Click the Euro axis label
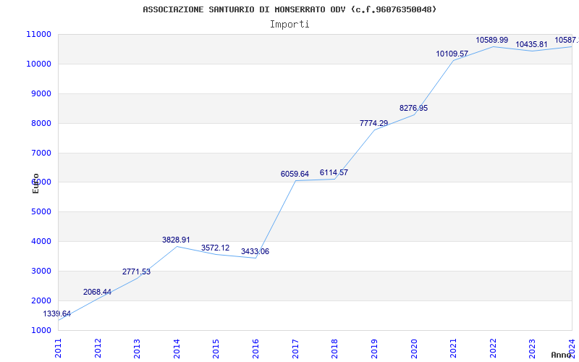579x362 pixels. [35, 184]
